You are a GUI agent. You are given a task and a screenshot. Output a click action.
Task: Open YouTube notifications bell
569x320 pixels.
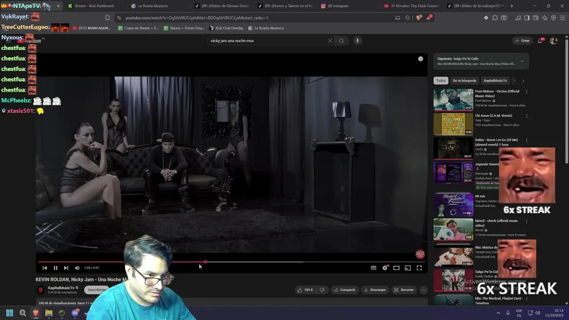coord(540,40)
